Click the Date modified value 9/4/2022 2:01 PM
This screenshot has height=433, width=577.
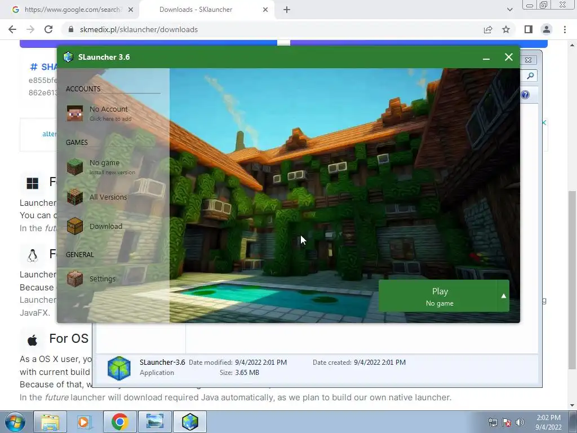tap(261, 363)
